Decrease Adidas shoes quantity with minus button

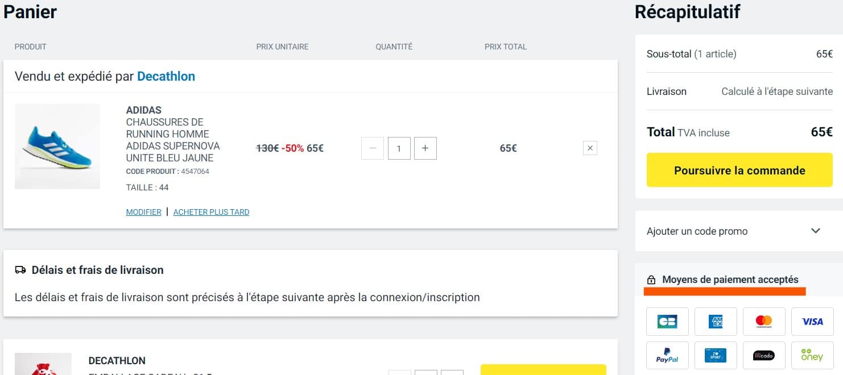coord(373,148)
